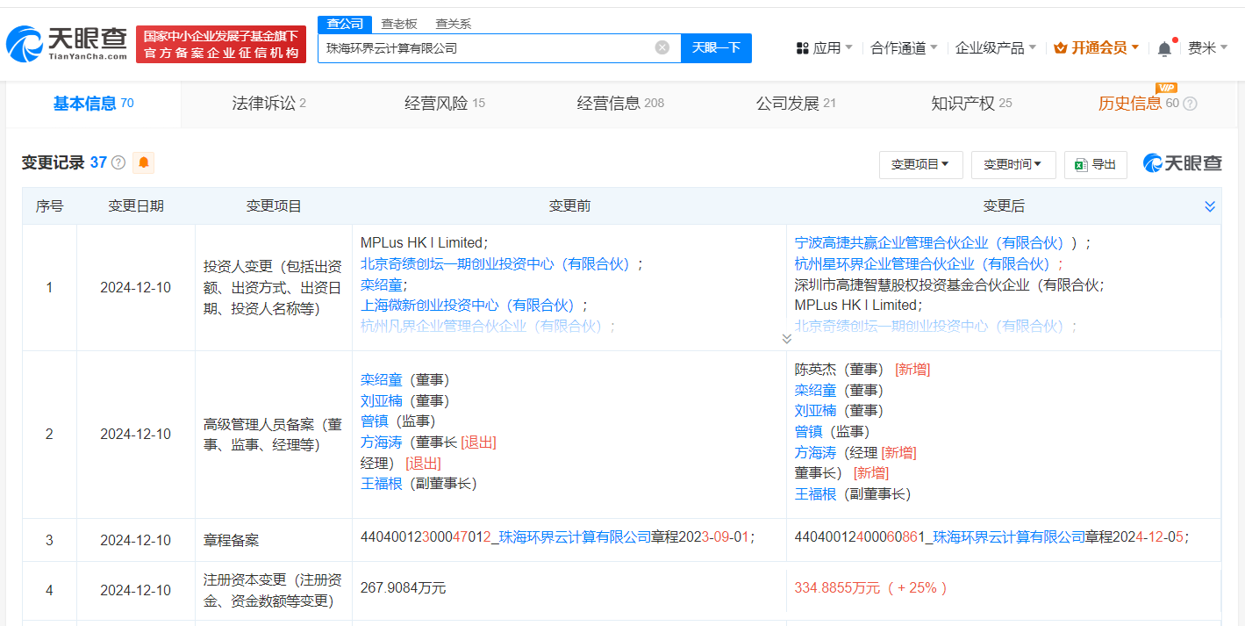Click MPLus HK I Limited in 变更前
Image resolution: width=1245 pixels, height=626 pixels.
click(x=422, y=242)
